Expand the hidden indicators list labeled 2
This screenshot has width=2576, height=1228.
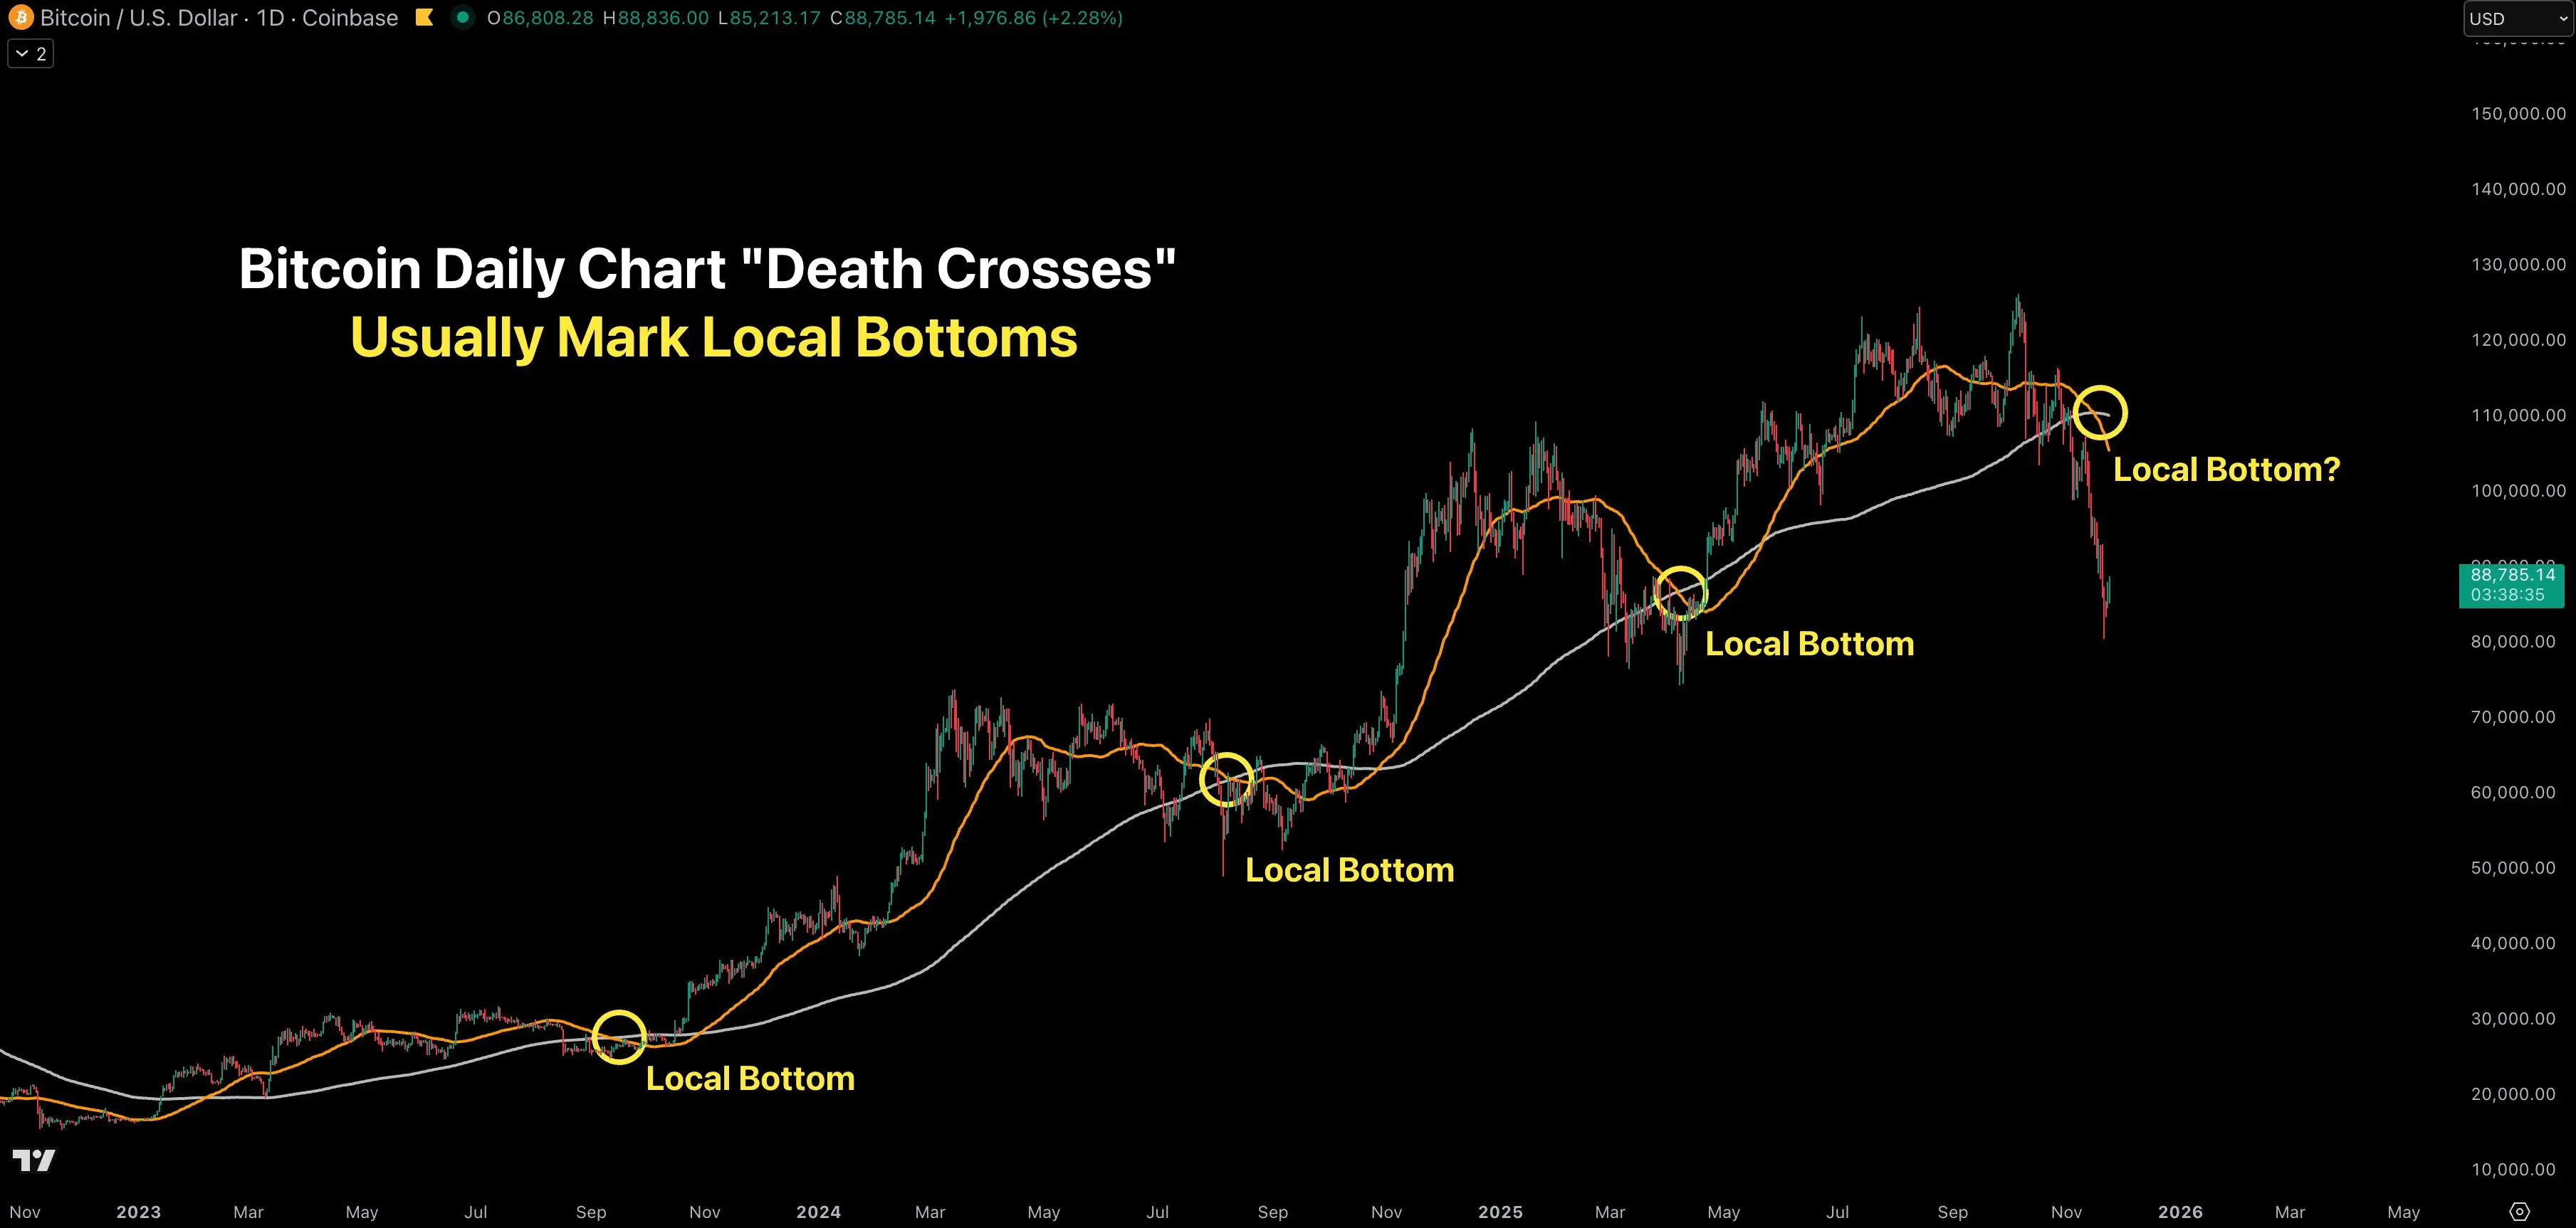pyautogui.click(x=30, y=53)
